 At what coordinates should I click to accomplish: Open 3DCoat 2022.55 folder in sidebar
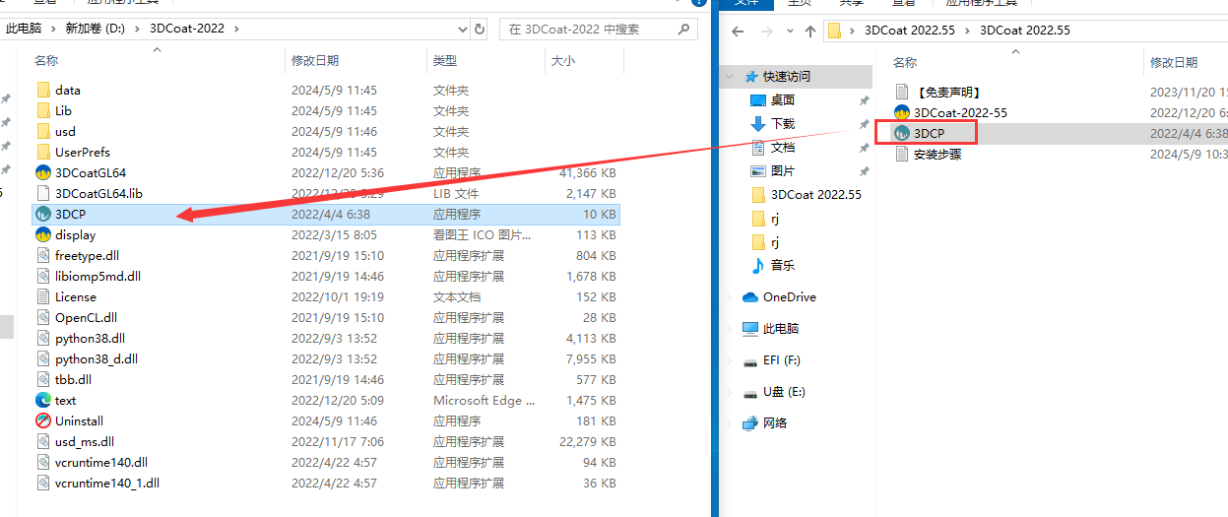click(x=815, y=195)
